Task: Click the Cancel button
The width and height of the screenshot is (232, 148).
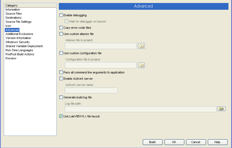Action: (x=196, y=142)
